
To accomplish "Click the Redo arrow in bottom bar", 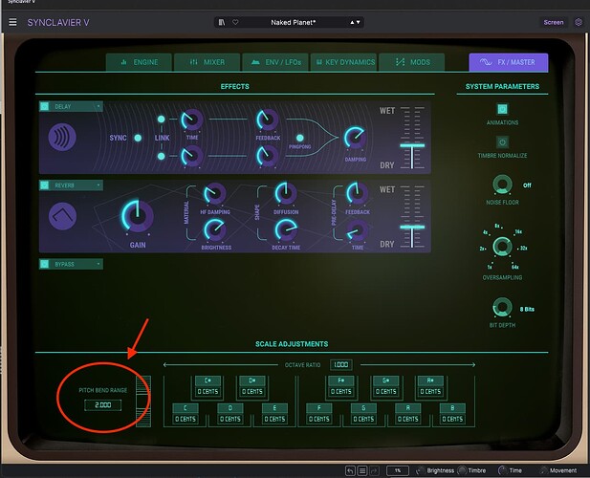I will (374, 470).
